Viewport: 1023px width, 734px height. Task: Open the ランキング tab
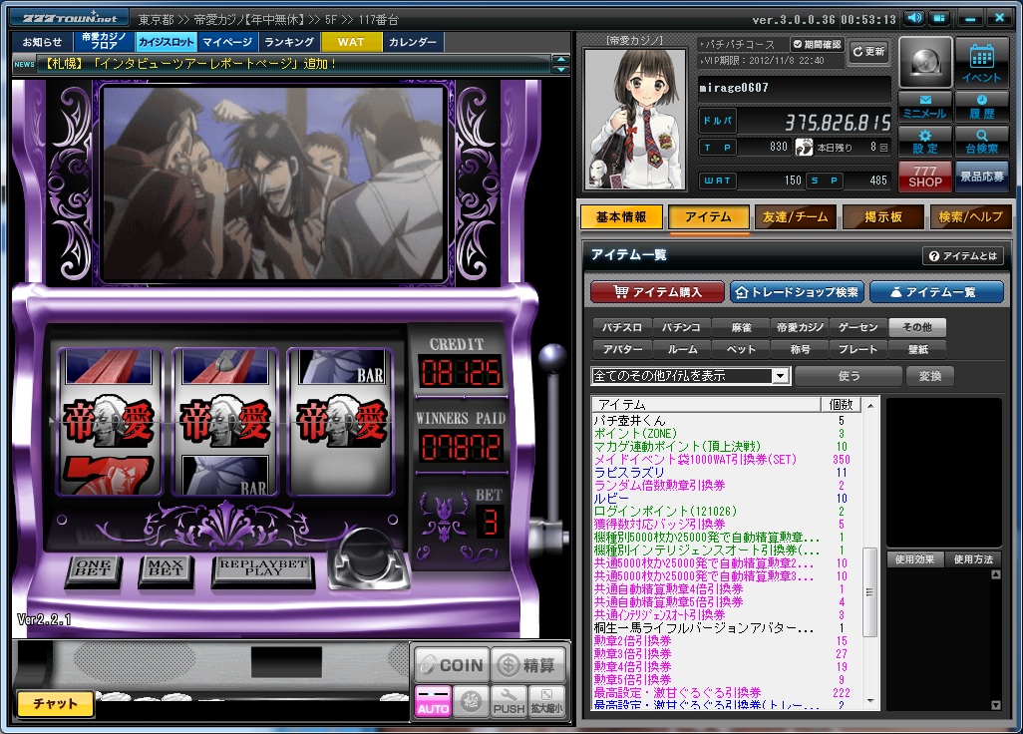(289, 42)
